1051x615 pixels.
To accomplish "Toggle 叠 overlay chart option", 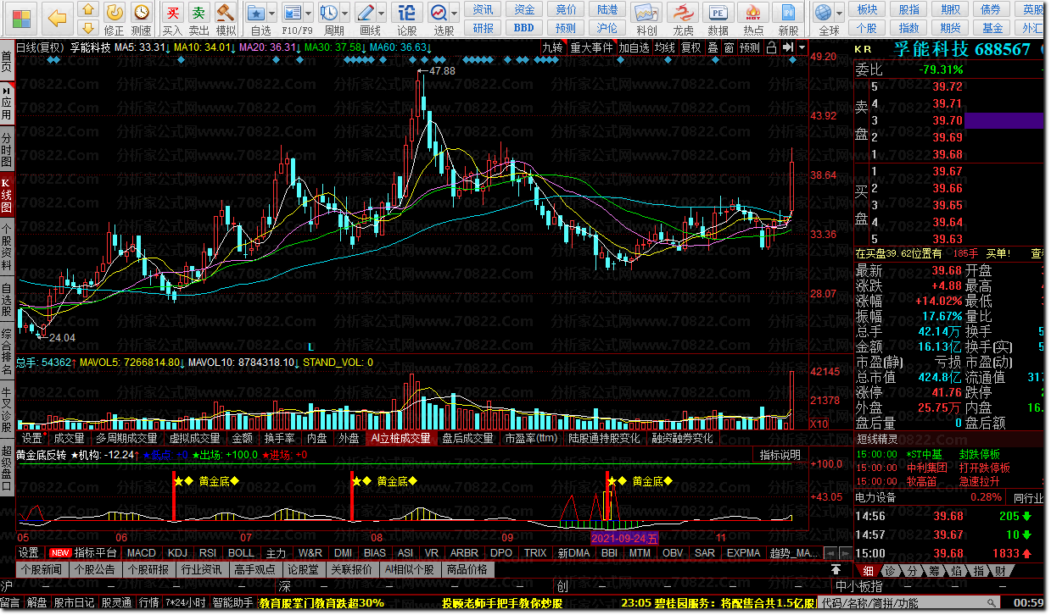I will (x=713, y=47).
